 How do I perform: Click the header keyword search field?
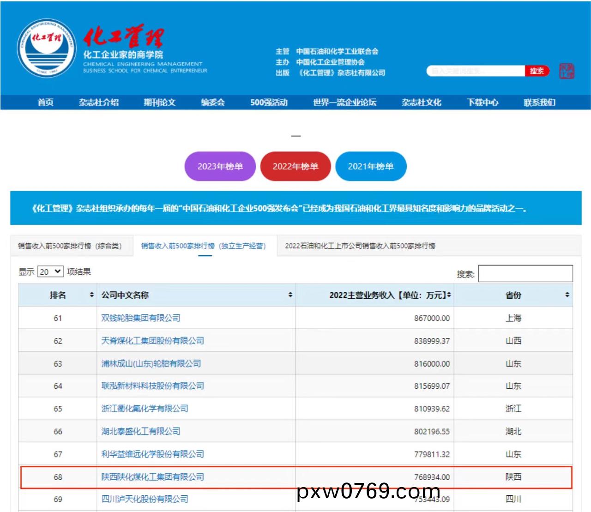click(476, 71)
